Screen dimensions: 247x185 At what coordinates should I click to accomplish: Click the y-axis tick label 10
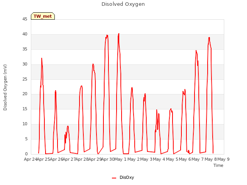(25, 124)
